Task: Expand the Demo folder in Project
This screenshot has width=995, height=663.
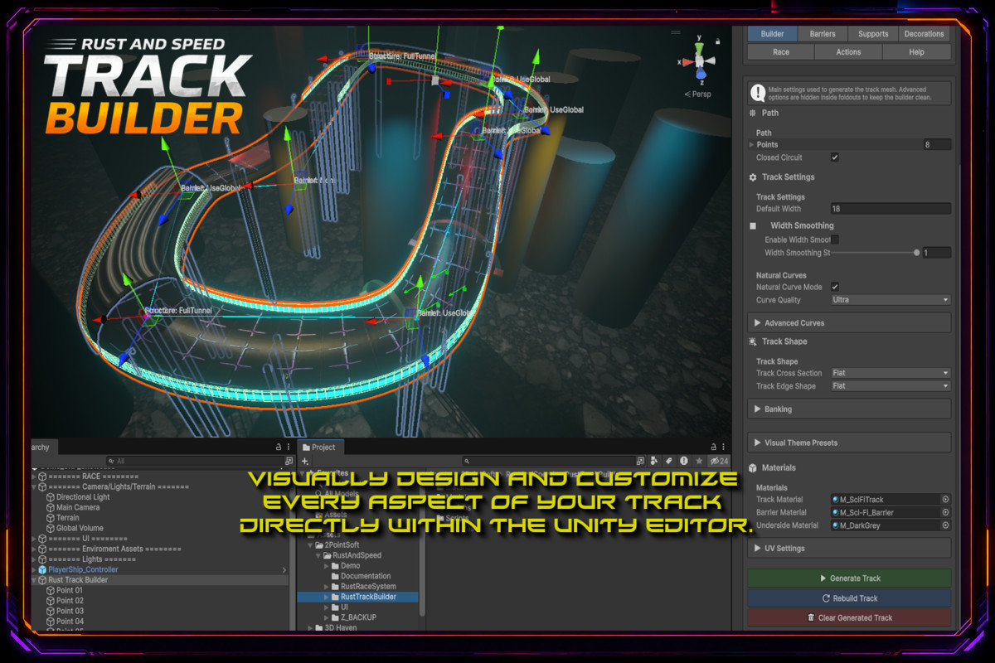Action: 327,566
